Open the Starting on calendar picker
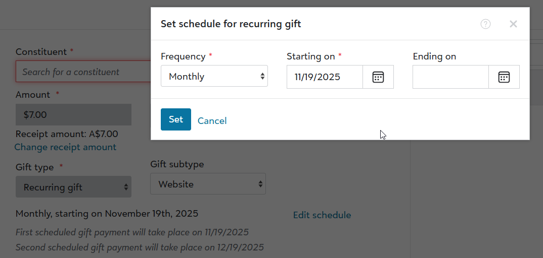543x258 pixels. [x=378, y=77]
